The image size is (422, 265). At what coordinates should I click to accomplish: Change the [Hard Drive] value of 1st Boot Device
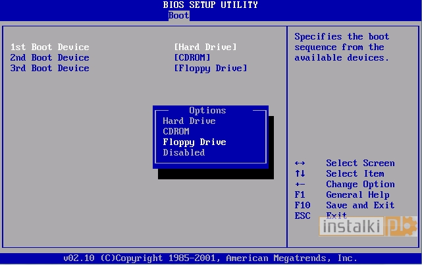point(205,47)
